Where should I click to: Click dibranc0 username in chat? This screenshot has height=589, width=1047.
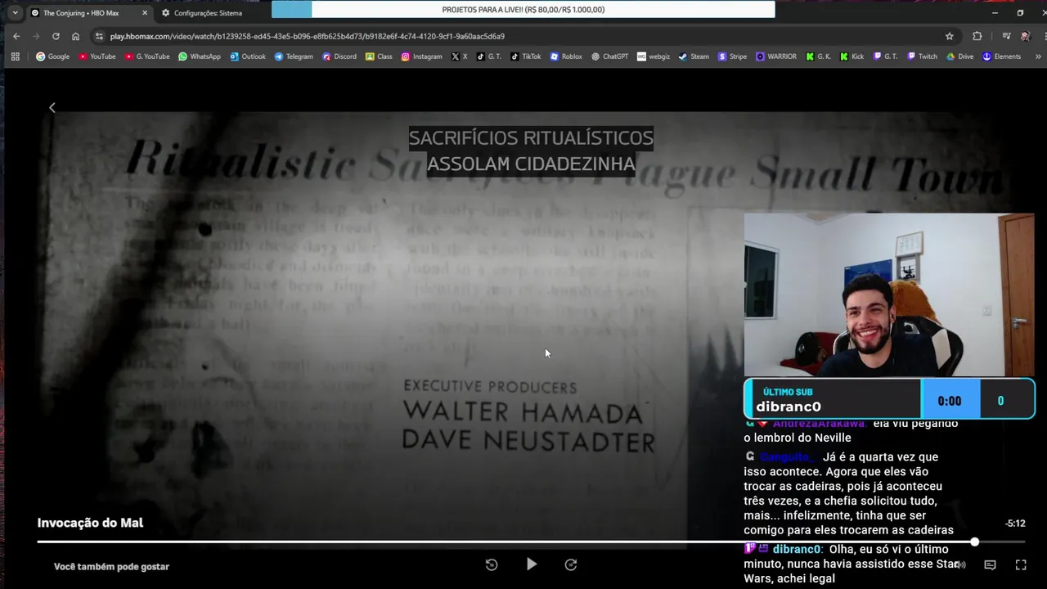coord(796,550)
